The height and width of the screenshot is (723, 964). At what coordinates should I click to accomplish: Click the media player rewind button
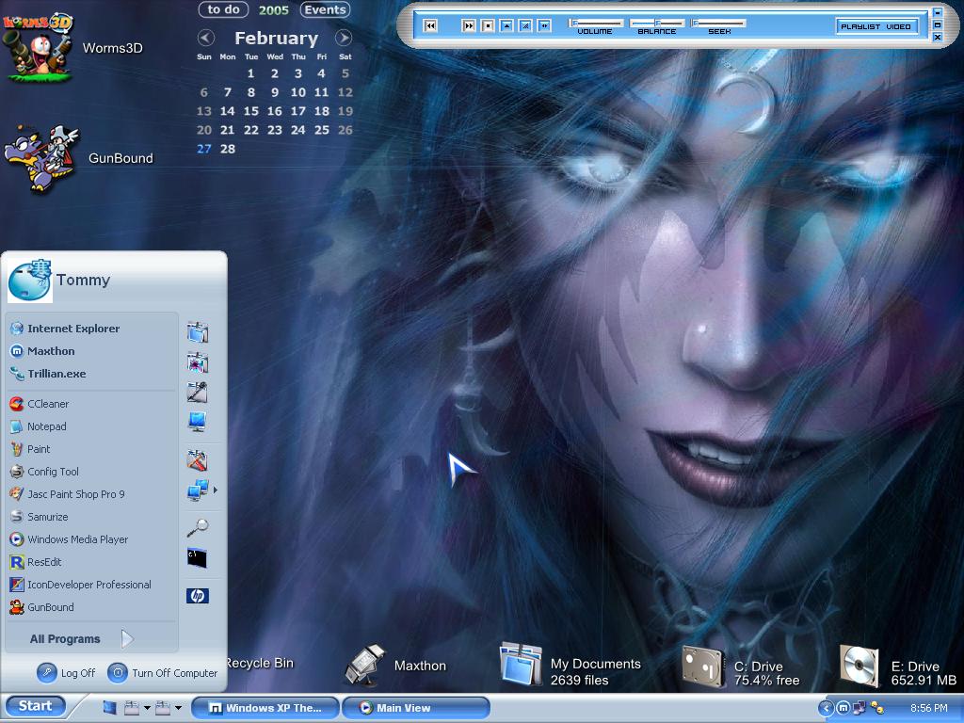click(x=431, y=25)
